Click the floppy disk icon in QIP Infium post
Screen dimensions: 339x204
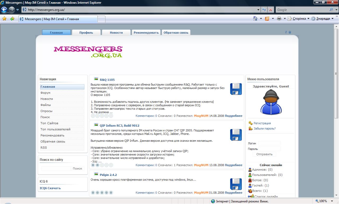[x=236, y=135]
